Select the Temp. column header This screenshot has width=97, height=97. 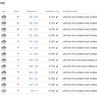[17, 11]
